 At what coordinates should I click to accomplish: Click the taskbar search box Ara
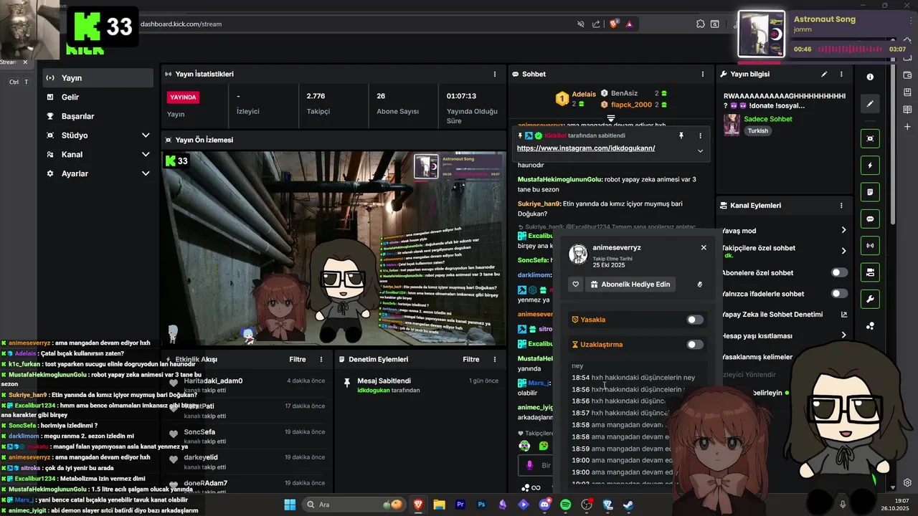(354, 505)
